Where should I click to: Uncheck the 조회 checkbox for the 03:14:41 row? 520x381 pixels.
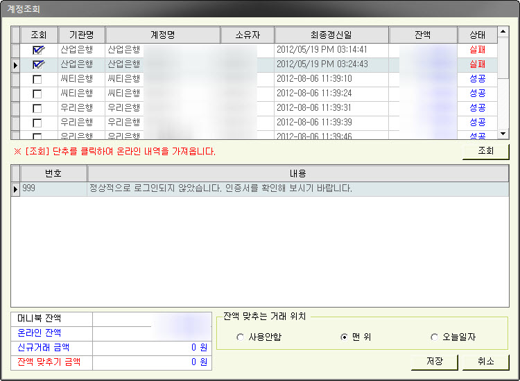coord(37,50)
